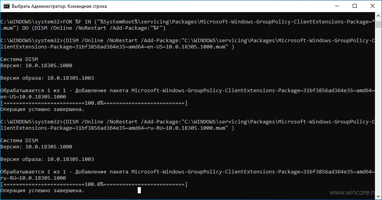Screen dimensions: 382x200
Task: Click the www.wincore.ru watermark link
Action: tap(352, 193)
